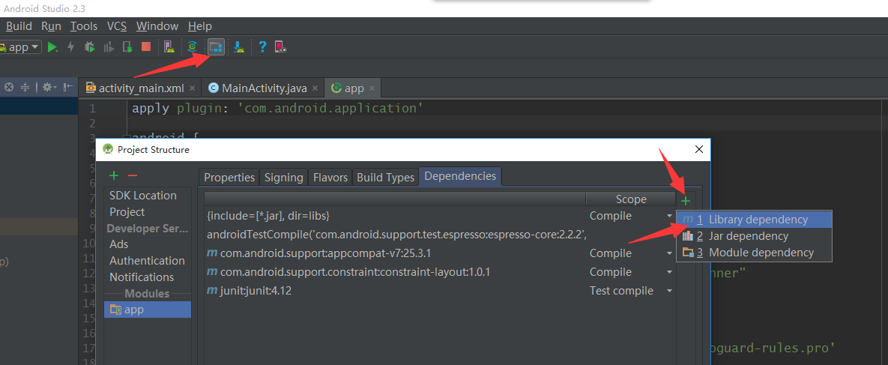The width and height of the screenshot is (888, 365).
Task: Open the Tools menu
Action: [x=84, y=26]
